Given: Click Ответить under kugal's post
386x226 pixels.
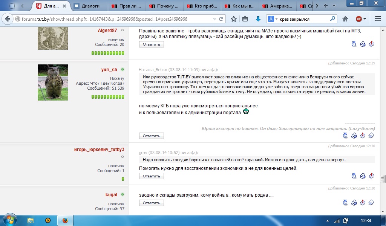Looking at the screenshot, I should 152,203.
